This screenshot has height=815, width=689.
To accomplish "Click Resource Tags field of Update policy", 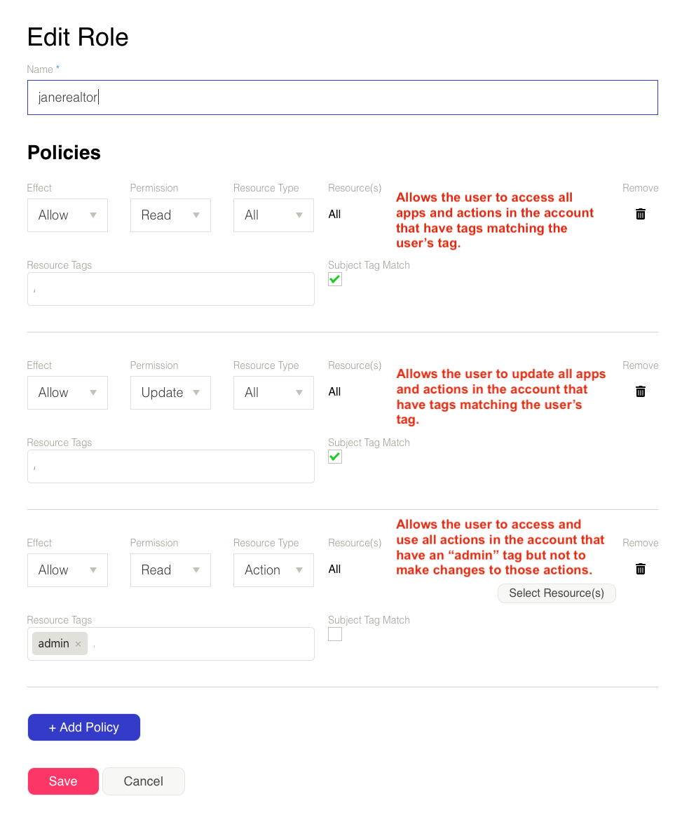I will (171, 466).
